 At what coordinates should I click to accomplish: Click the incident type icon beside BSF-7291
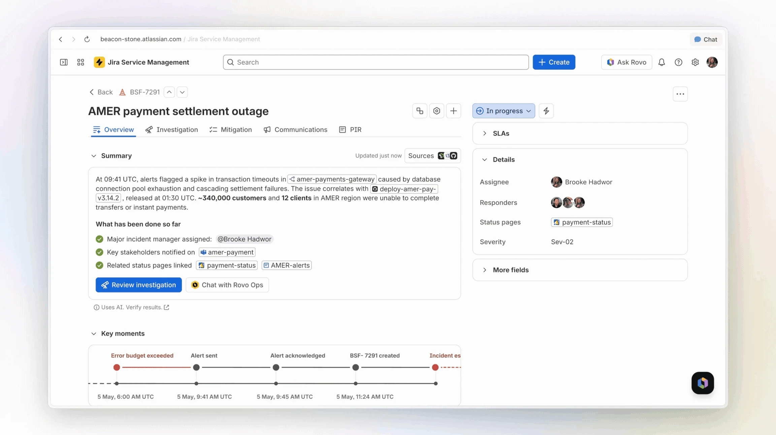click(123, 92)
